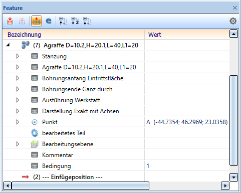This screenshot has width=241, height=193.
Task: Expand the Bearbeitungsebene entry
Action: (18, 144)
